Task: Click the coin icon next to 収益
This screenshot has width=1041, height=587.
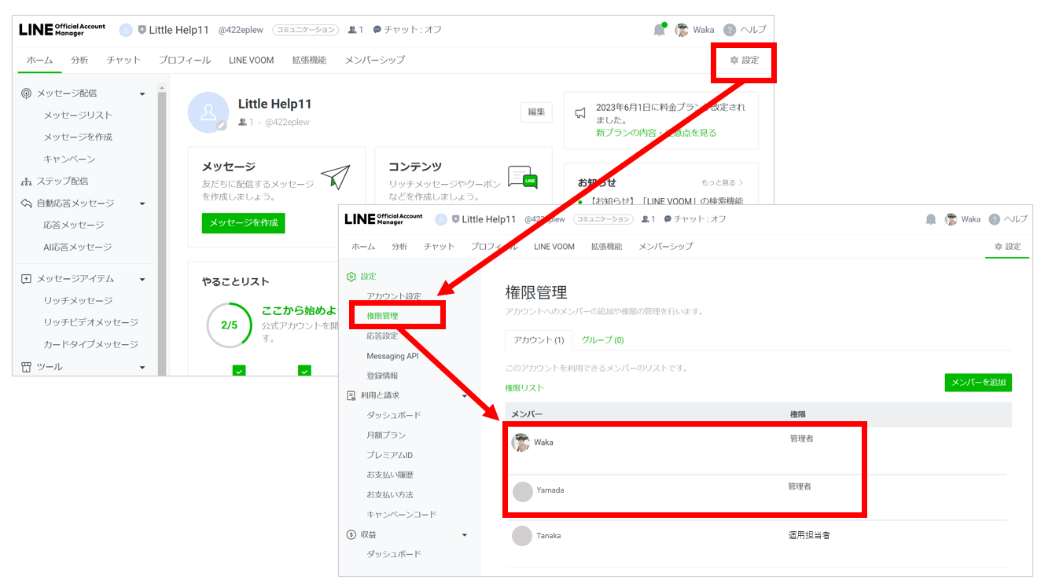Action: [x=351, y=534]
